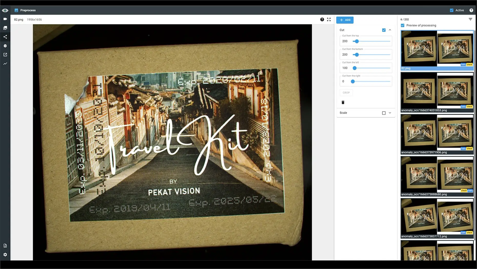Open settings gear in sidebar
477x269 pixels.
pyautogui.click(x=5, y=255)
